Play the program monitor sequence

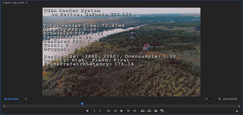pyautogui.click(x=122, y=111)
